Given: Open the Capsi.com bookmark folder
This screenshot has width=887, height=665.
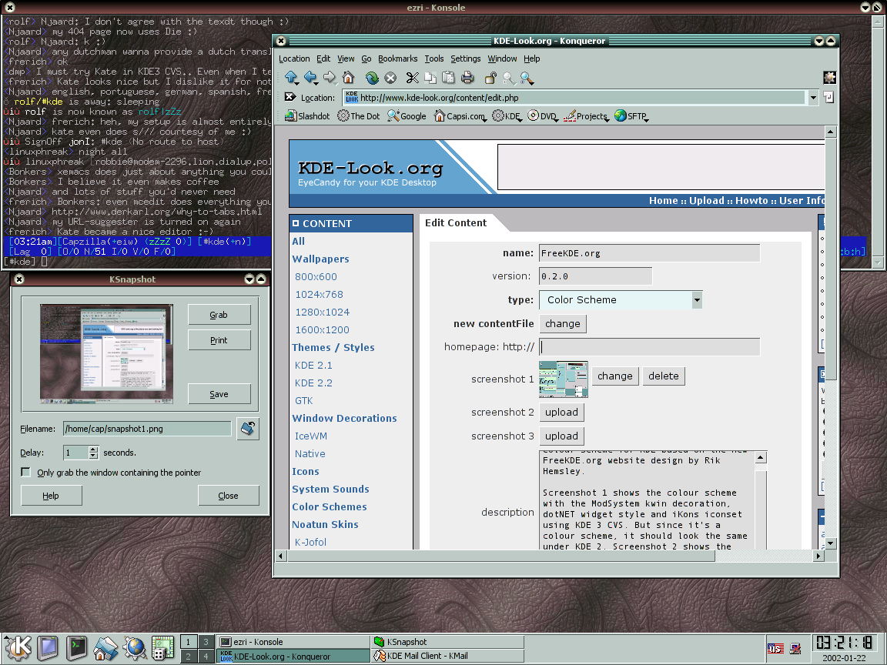Looking at the screenshot, I should point(460,116).
